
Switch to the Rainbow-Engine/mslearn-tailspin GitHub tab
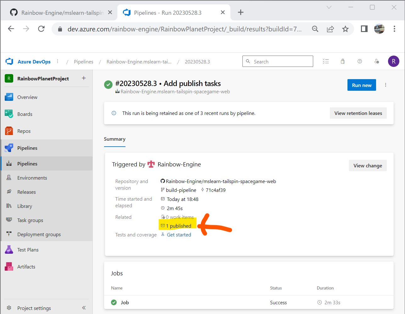pyautogui.click(x=60, y=13)
